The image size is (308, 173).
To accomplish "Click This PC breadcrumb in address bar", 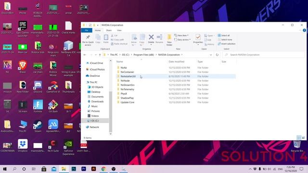I will coord(114,55).
